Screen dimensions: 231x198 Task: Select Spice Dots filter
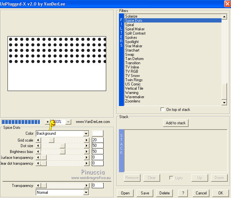(173, 21)
